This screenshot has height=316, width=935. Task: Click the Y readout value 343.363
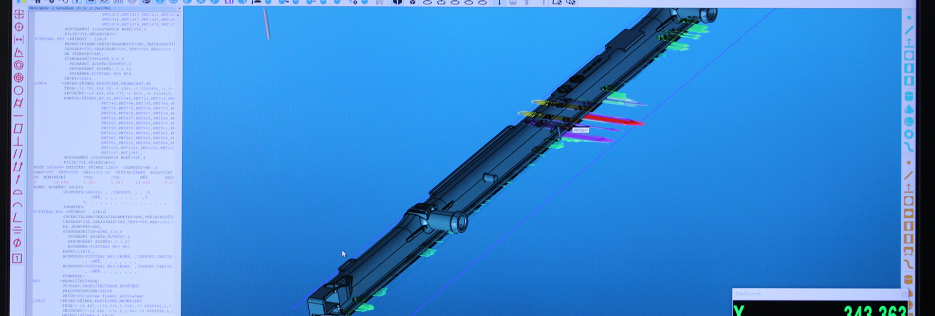click(x=875, y=310)
